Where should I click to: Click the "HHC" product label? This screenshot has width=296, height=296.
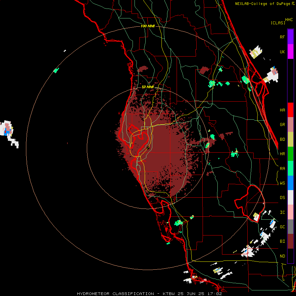click(x=289, y=20)
